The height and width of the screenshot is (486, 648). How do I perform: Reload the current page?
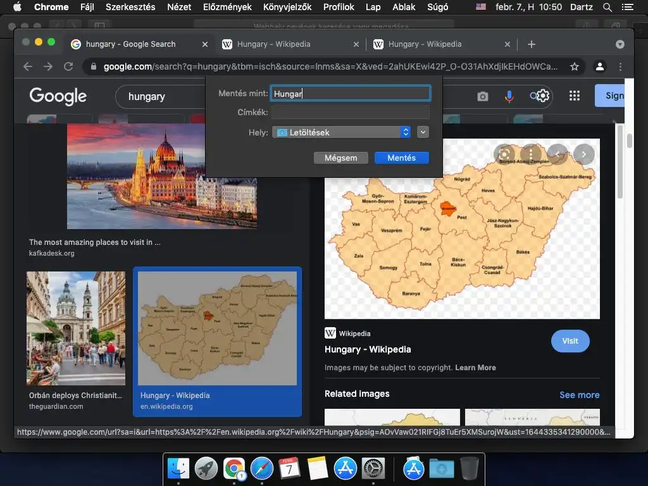[x=68, y=66]
